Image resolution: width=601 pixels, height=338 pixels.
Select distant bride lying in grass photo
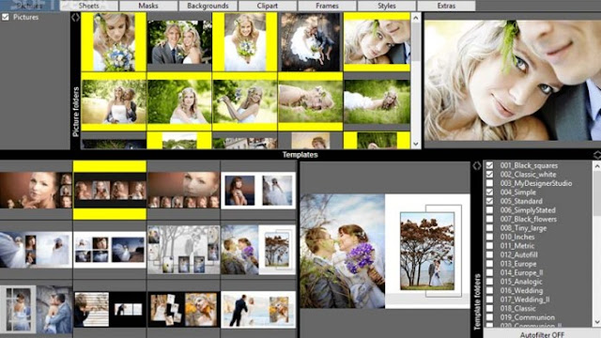(377, 102)
